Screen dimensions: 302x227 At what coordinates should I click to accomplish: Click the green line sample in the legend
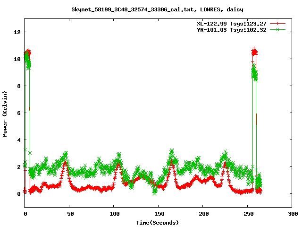(277, 29)
